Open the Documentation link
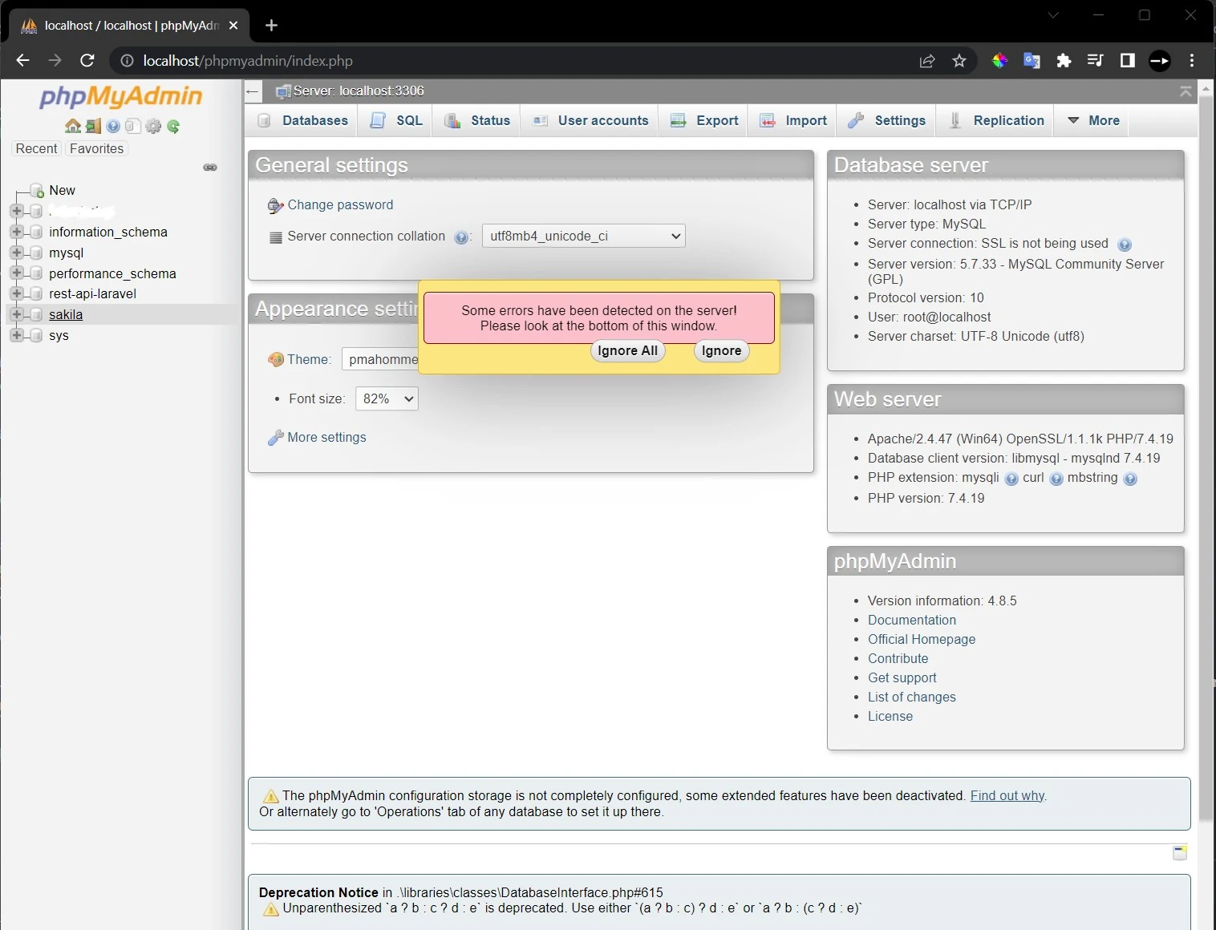Screen dimensions: 1216x930 (912, 620)
